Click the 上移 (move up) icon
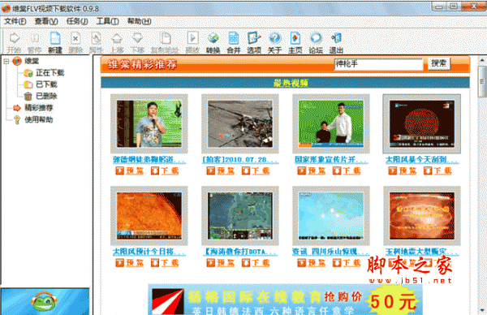 click(117, 42)
